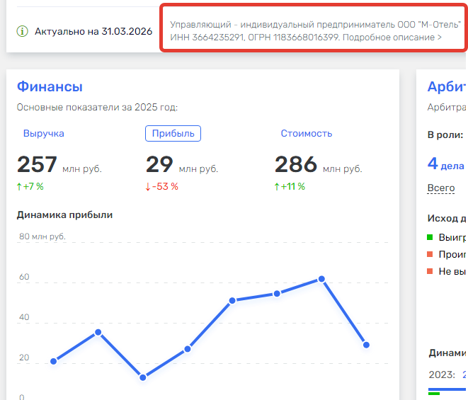Click the 29 млн руб. profit value

tap(182, 164)
